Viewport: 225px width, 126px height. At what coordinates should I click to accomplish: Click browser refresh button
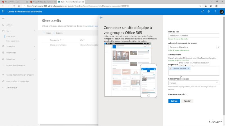(13, 6)
